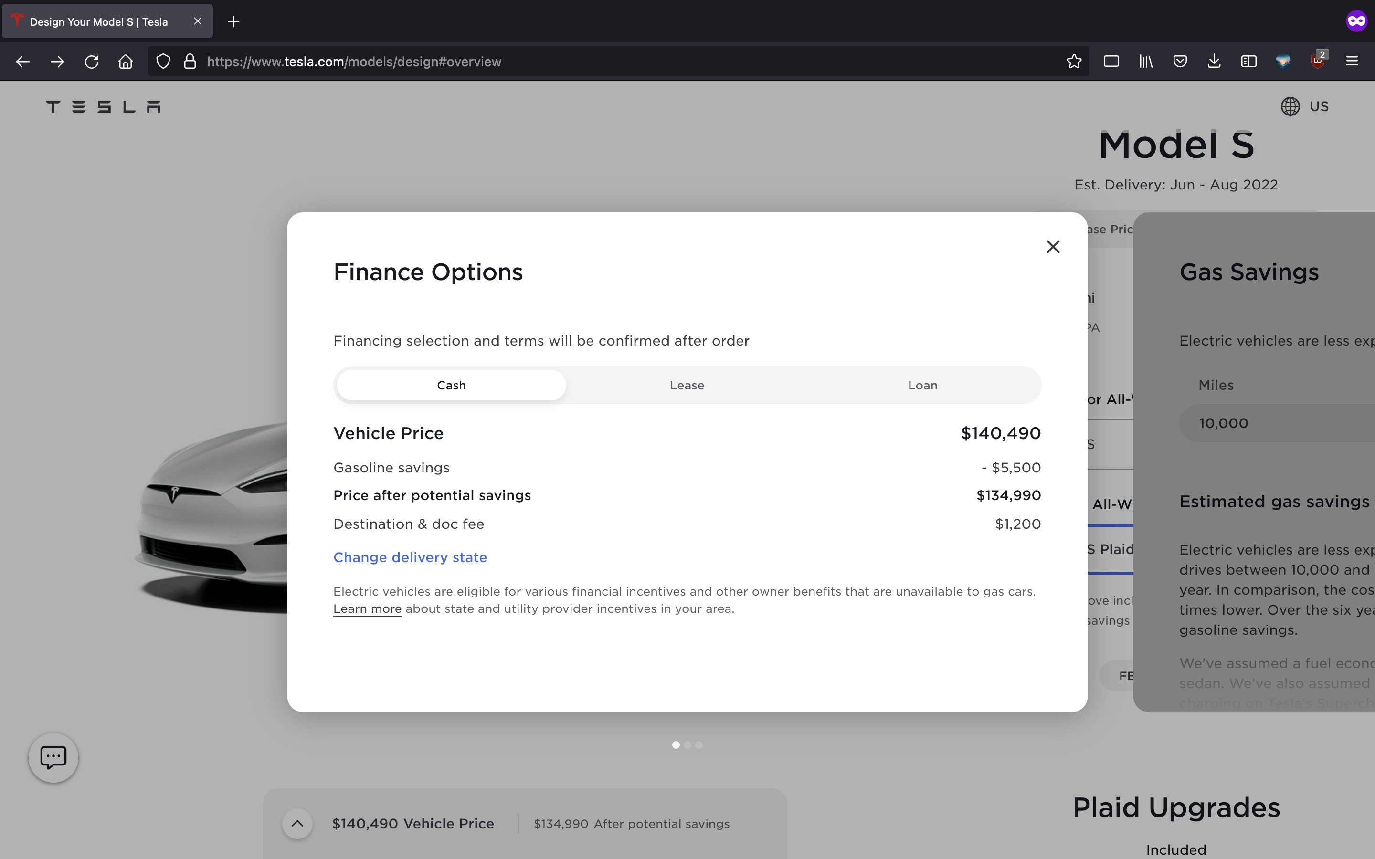Select the Design Your Model S browser tab

point(107,21)
